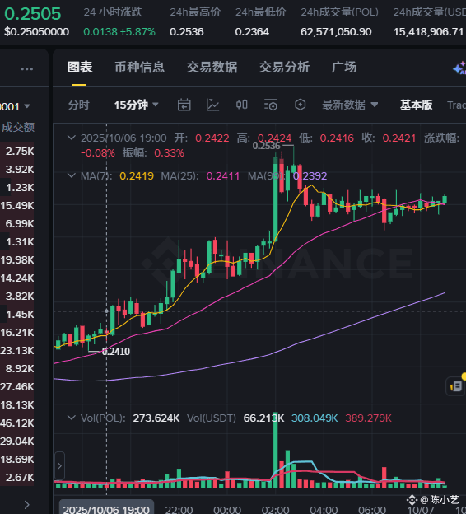Image resolution: width=466 pixels, height=514 pixels.
Task: Open the 广场 tab
Action: (x=344, y=68)
